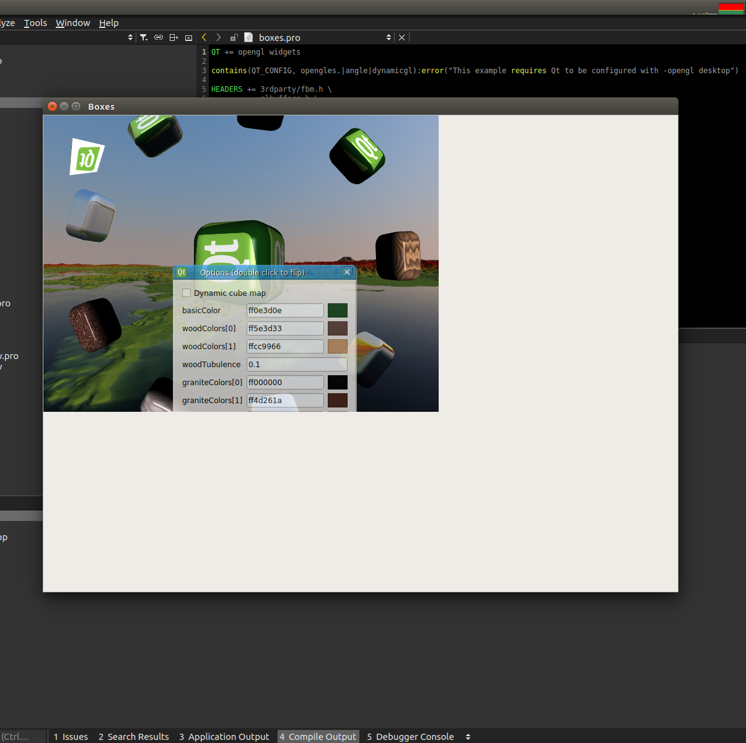Click the Qt logo in Options title bar

(182, 272)
